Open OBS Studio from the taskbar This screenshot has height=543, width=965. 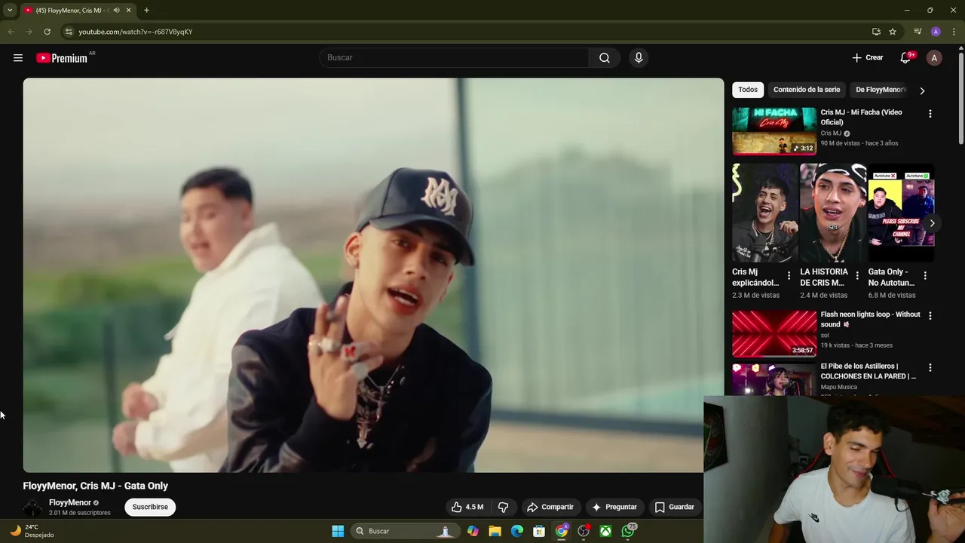pos(584,531)
